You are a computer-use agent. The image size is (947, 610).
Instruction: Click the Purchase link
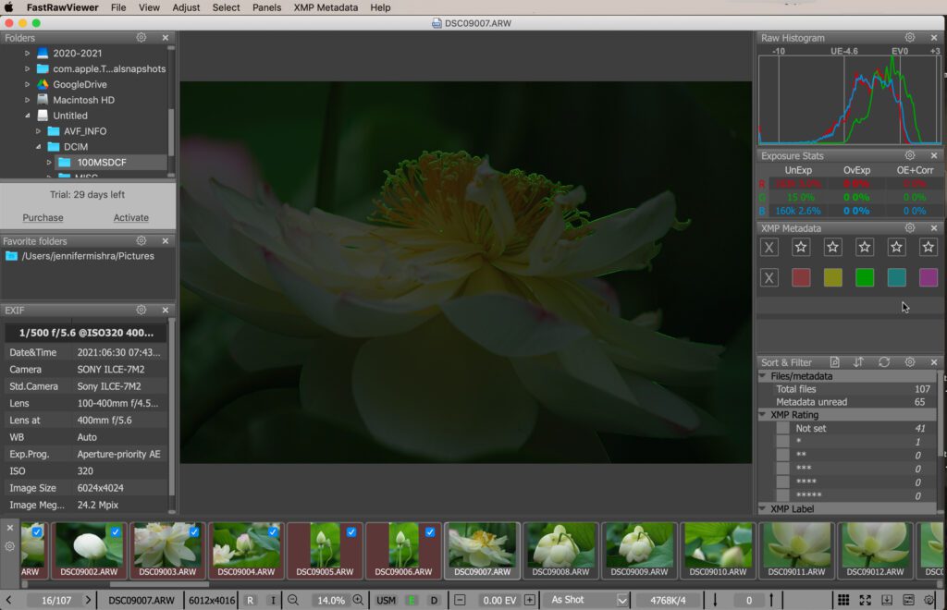(43, 218)
